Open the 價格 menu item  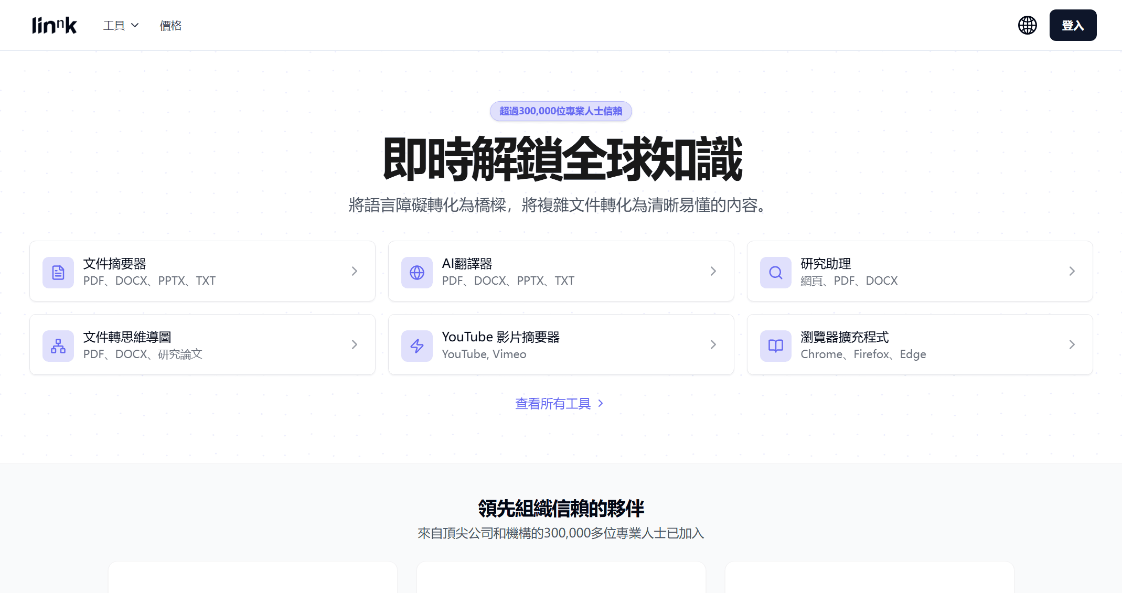(170, 25)
